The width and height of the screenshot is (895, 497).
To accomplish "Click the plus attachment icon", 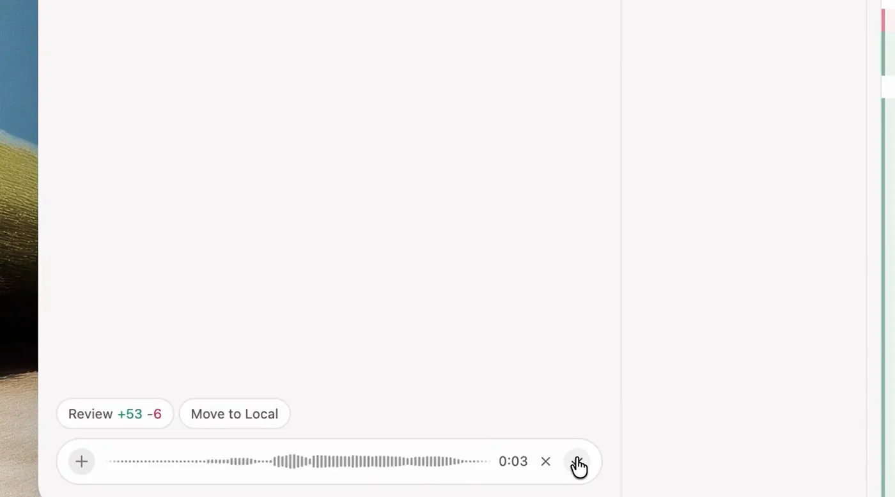I will click(82, 461).
